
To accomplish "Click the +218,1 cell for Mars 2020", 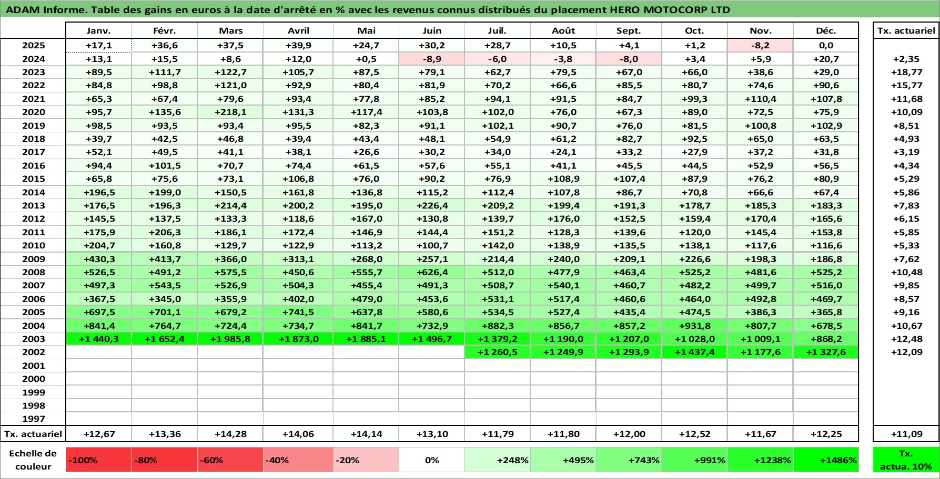I will pyautogui.click(x=230, y=112).
